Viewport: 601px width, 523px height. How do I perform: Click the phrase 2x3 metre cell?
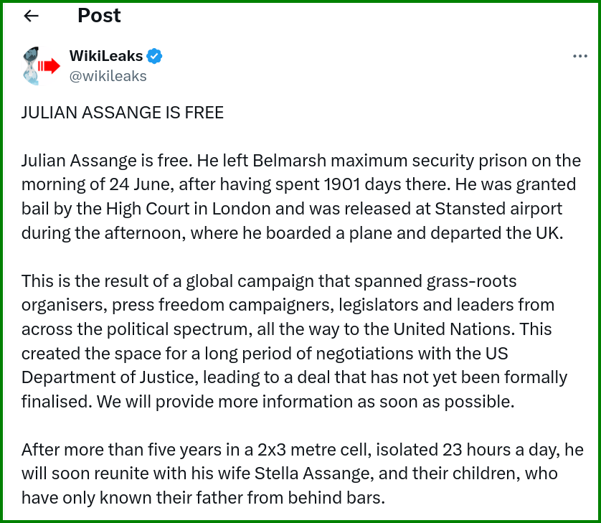click(314, 449)
